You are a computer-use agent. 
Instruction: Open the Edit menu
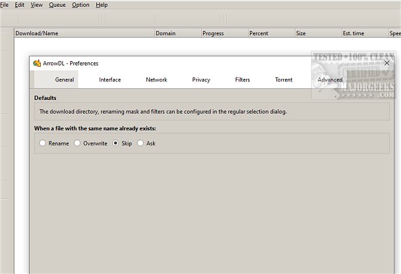point(20,5)
